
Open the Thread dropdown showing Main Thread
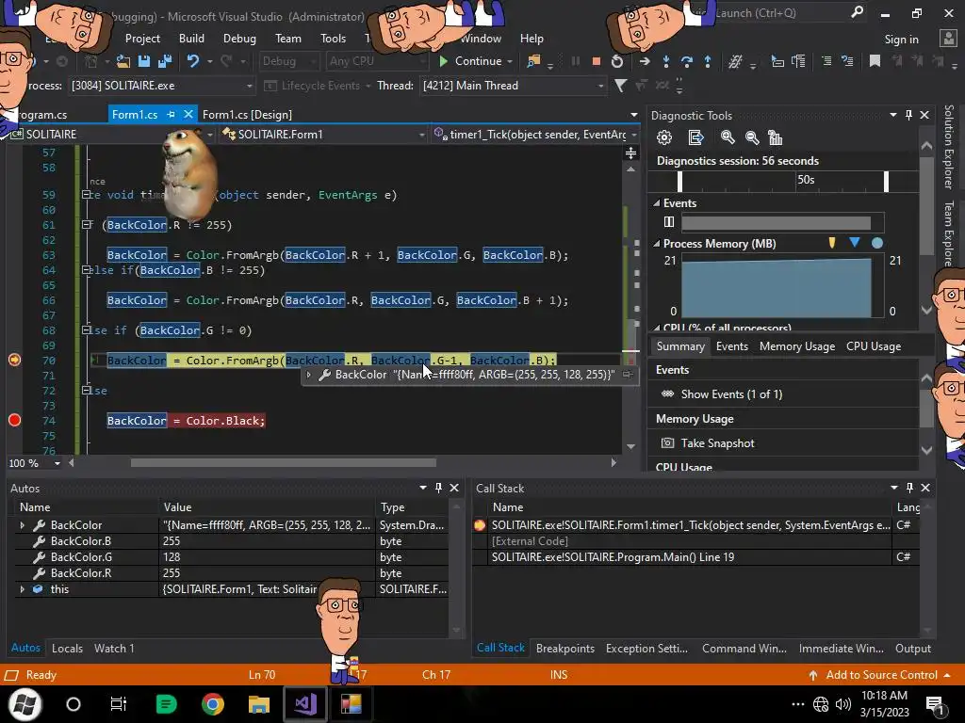click(514, 86)
